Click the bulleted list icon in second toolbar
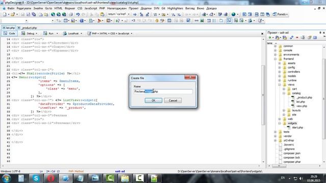 tap(214, 20)
